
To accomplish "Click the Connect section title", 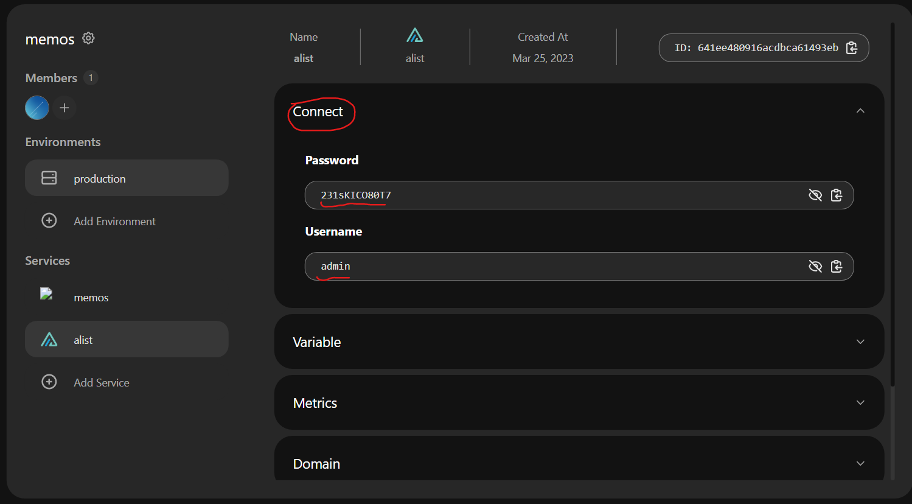I will (x=318, y=111).
